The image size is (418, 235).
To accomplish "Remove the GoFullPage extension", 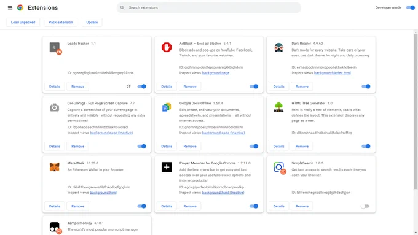I will [78, 147].
